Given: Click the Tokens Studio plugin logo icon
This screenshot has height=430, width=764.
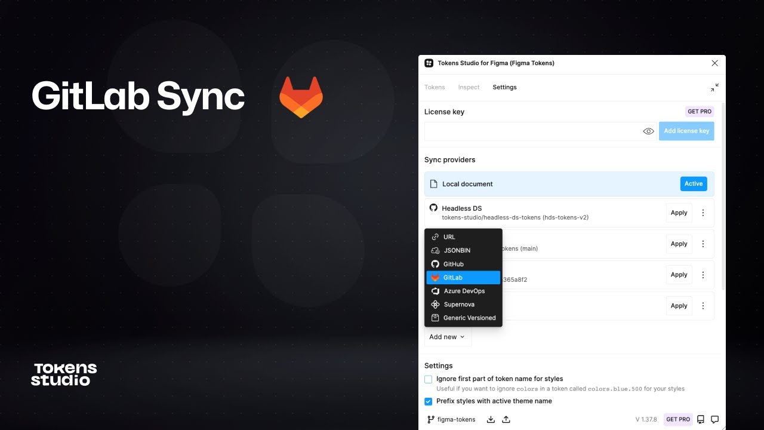Looking at the screenshot, I should coord(429,63).
